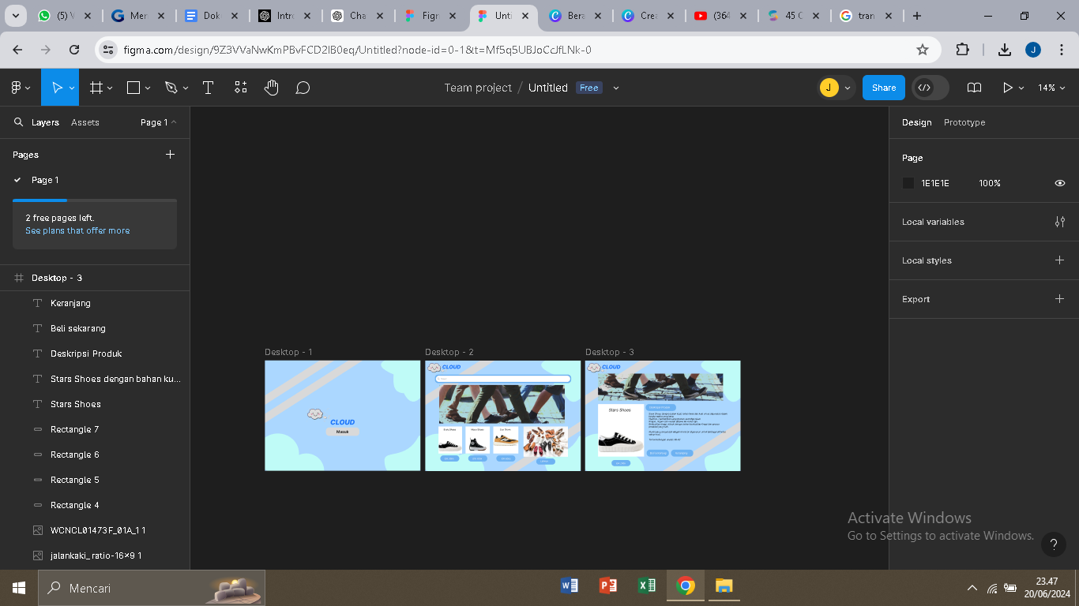Select the Pen tool

(171, 88)
